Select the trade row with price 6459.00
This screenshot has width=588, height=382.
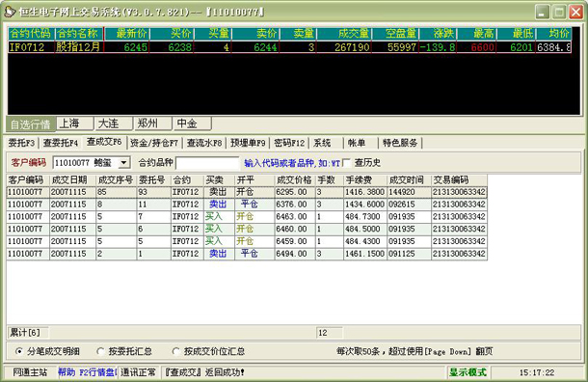(247, 241)
